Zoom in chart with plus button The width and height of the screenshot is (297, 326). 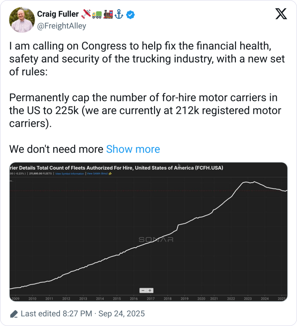pyautogui.click(x=150, y=290)
